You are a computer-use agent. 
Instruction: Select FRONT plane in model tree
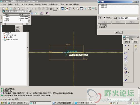(x=7, y=33)
